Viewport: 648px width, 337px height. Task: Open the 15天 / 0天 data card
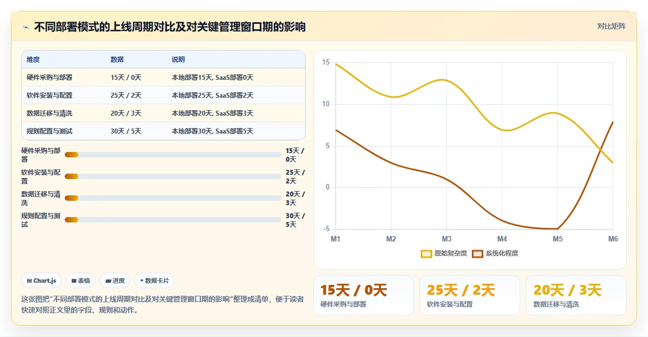point(363,295)
